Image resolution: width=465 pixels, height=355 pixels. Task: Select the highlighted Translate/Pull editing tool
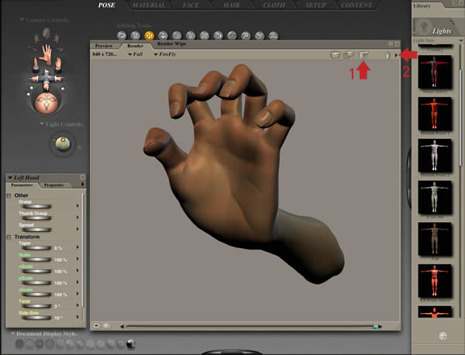149,36
